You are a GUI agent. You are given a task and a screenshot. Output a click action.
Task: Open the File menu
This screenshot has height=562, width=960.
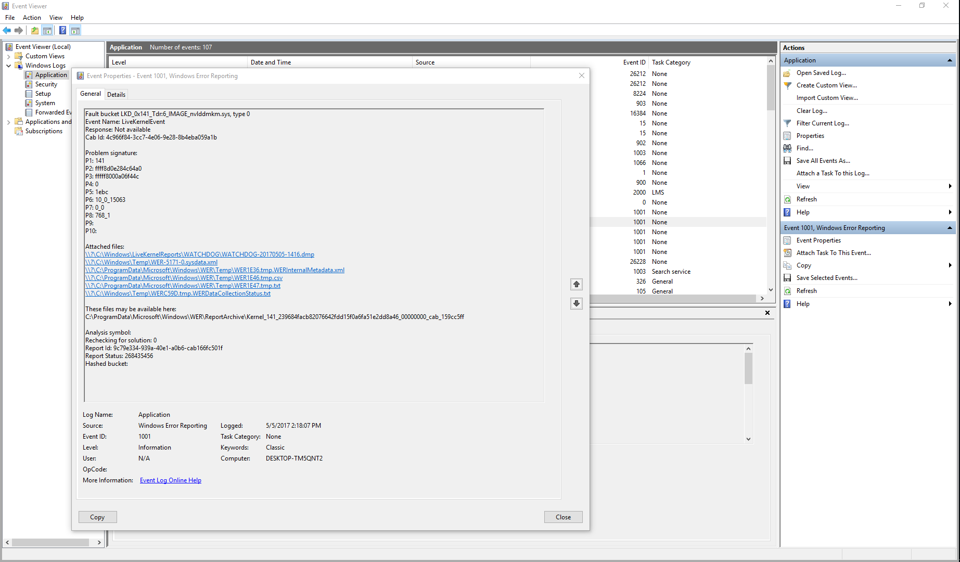click(x=10, y=18)
